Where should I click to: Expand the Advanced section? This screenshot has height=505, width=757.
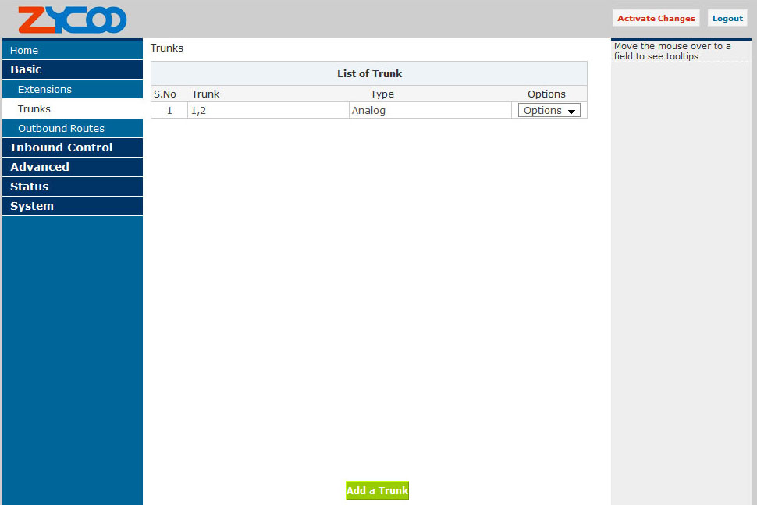(x=40, y=167)
